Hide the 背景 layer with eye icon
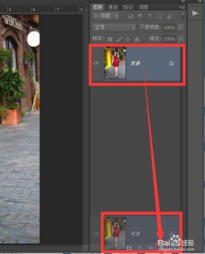 (96, 63)
